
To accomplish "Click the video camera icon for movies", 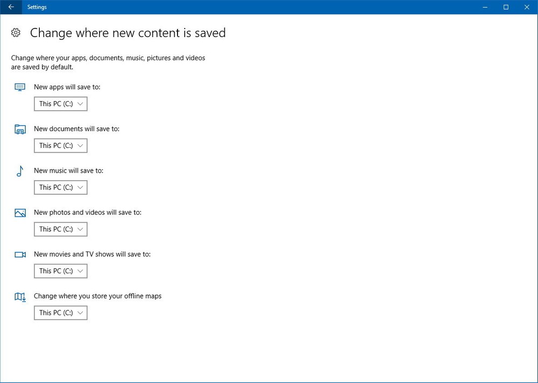I will pos(20,254).
